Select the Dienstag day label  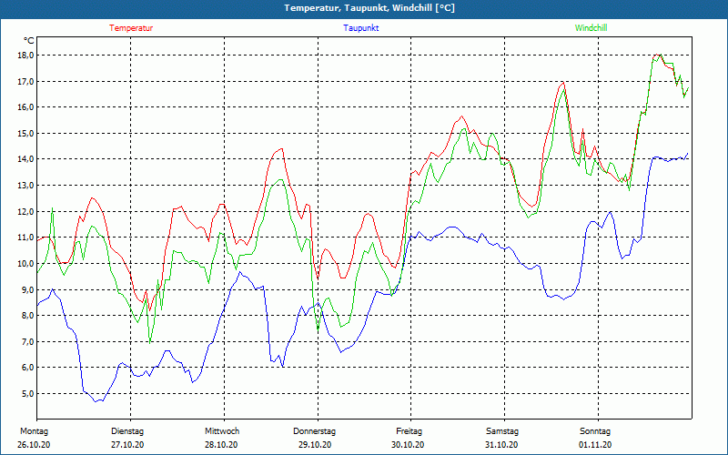[127, 431]
